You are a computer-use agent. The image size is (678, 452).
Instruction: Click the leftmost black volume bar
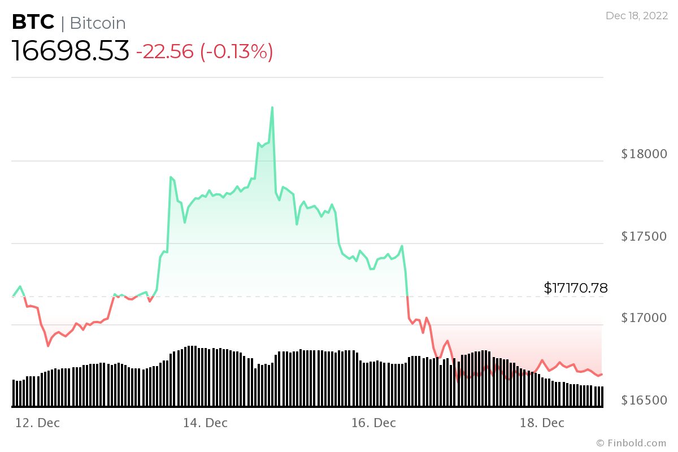click(x=14, y=393)
